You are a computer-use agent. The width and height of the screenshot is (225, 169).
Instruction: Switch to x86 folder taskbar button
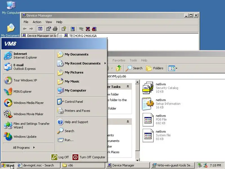pyautogui.click(x=83, y=165)
